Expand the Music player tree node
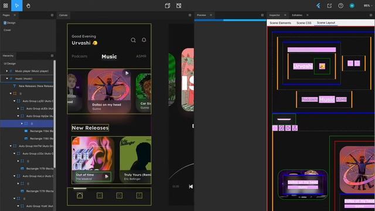Image resolution: width=375 pixels, height=211 pixels. (x=7, y=71)
